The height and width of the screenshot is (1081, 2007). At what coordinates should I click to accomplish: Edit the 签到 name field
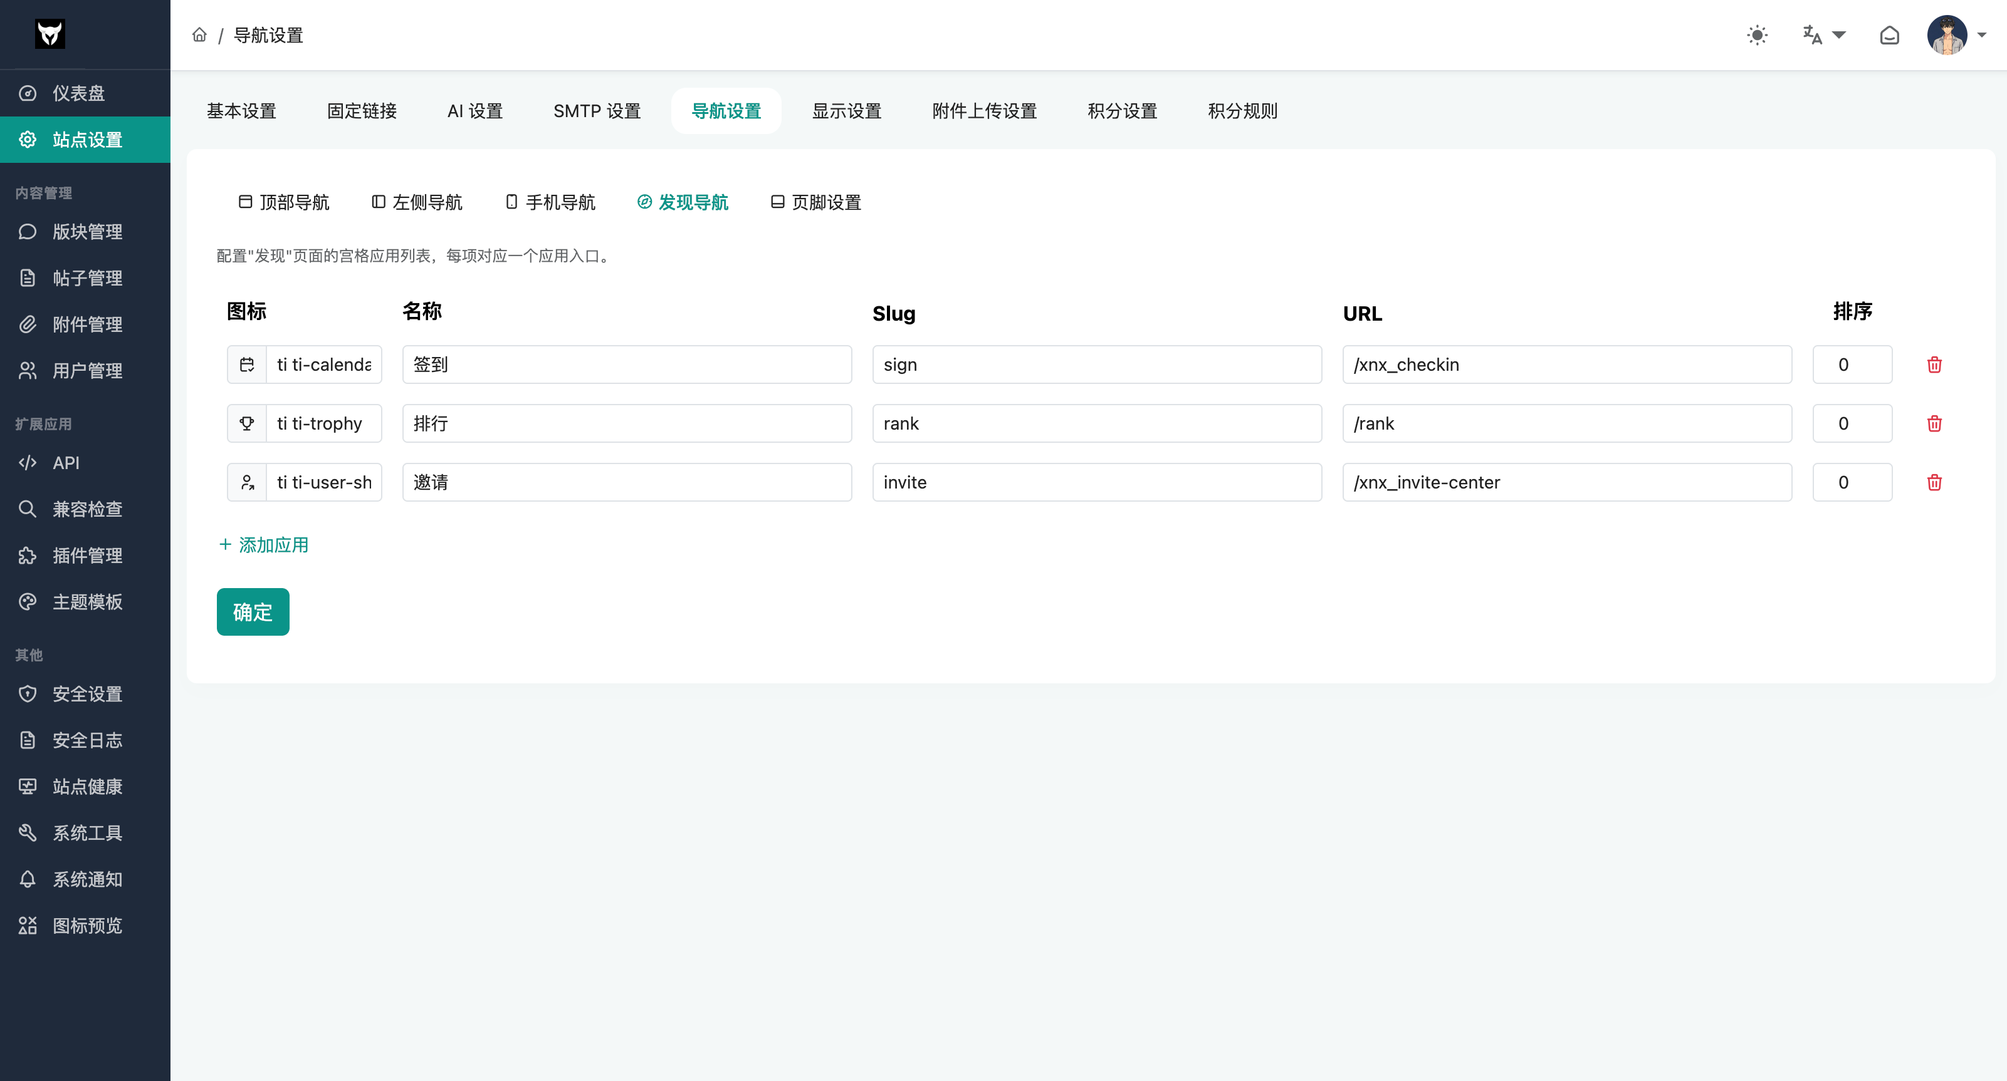pos(627,365)
